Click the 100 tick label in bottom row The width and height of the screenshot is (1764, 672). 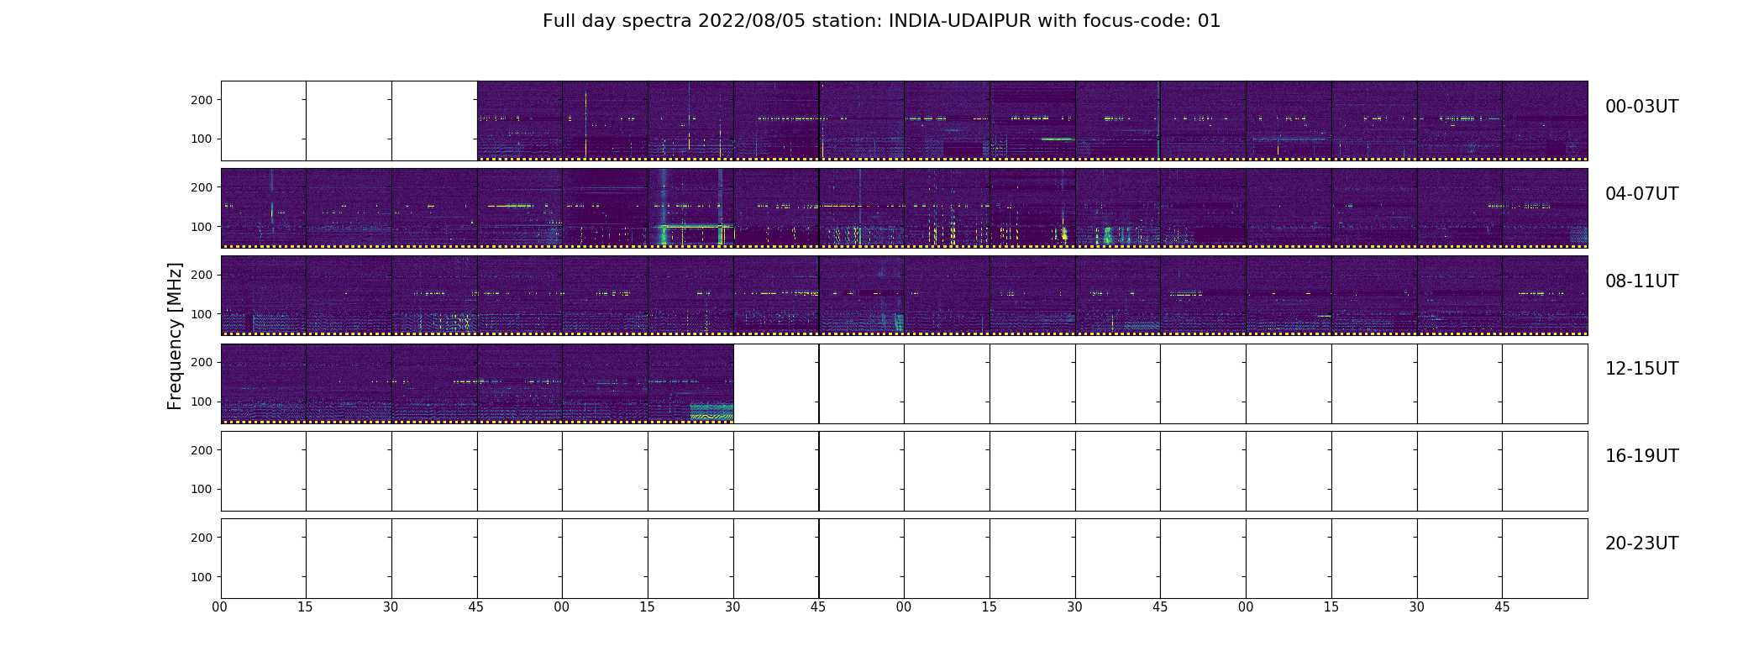click(x=202, y=577)
